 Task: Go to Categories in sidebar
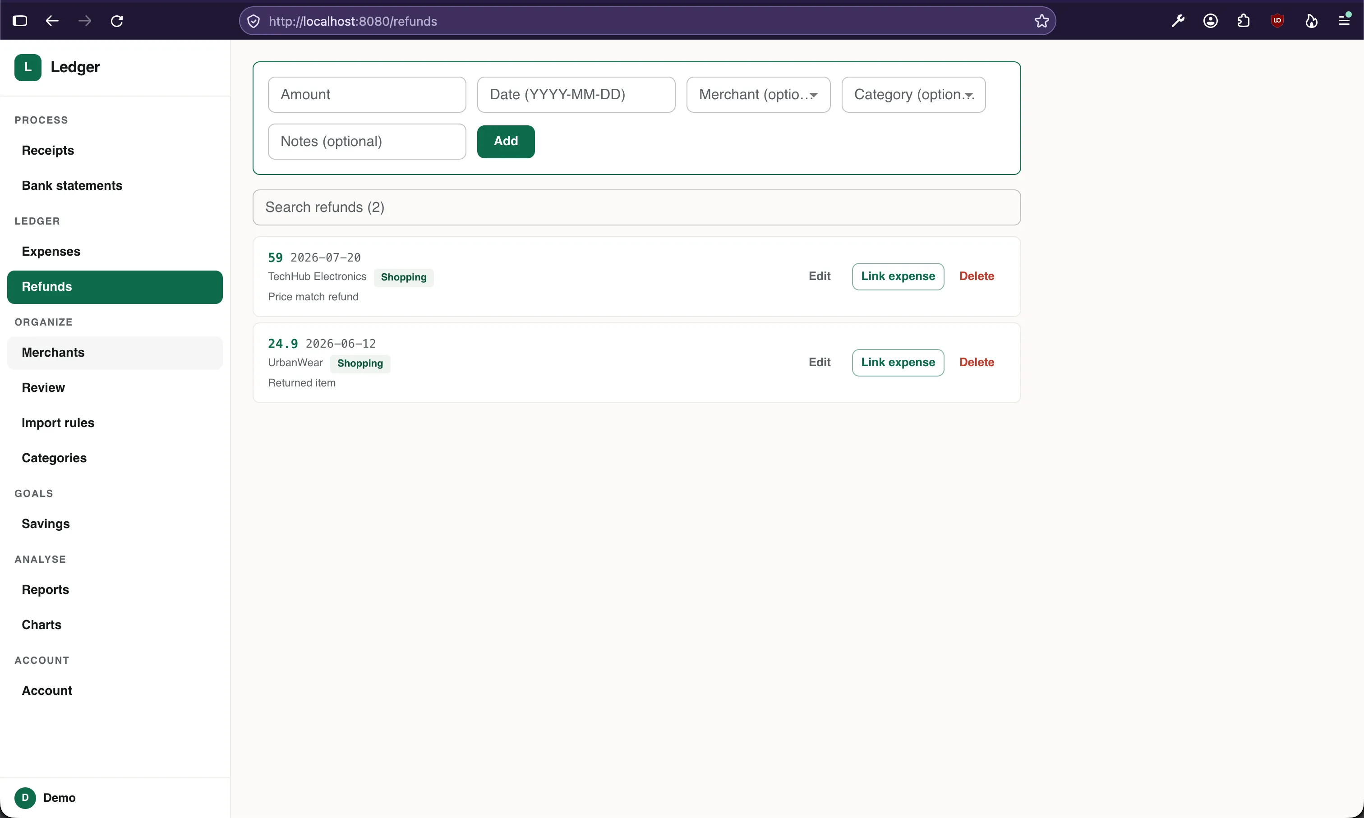point(115,458)
